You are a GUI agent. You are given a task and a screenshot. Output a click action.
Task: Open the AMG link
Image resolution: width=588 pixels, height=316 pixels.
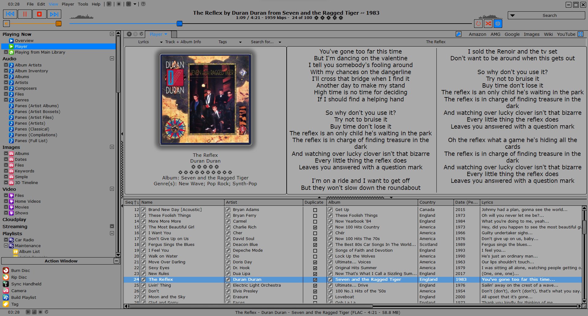(x=495, y=34)
